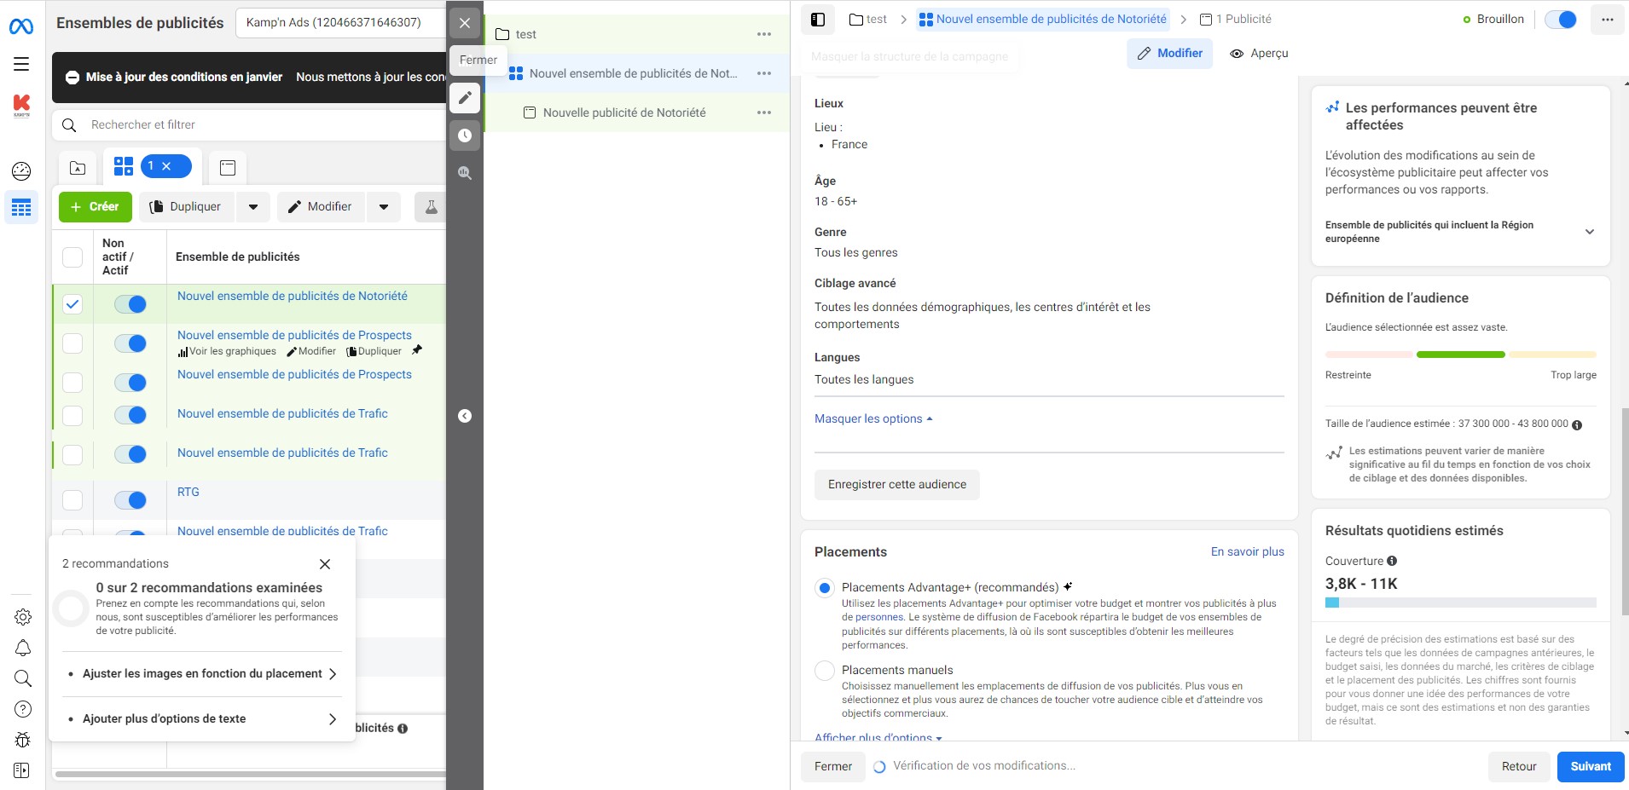Pin the Prospects ad set row
The width and height of the screenshot is (1629, 790).
[x=417, y=350]
